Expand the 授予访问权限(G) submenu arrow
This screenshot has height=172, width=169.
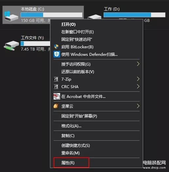pos(138,64)
